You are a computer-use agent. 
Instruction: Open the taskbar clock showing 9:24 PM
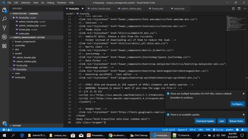point(232,136)
